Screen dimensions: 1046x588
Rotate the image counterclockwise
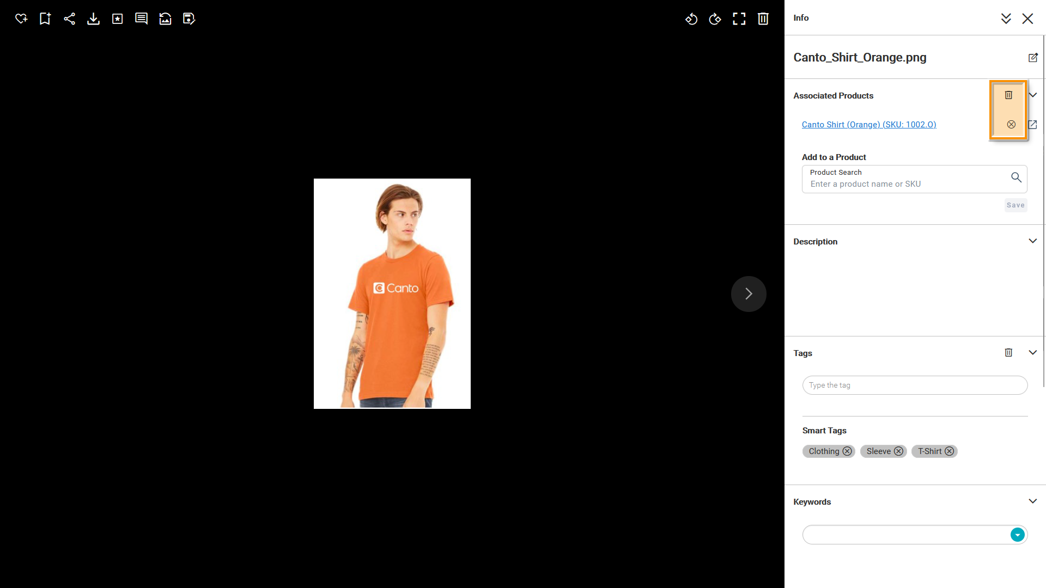691,19
